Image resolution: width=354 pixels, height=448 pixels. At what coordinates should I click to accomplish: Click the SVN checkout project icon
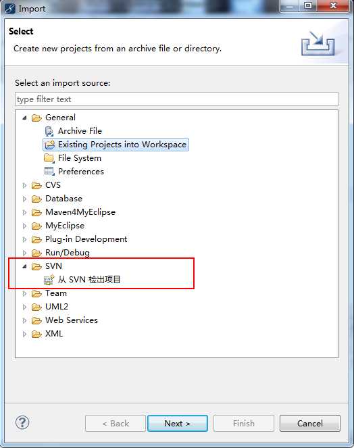click(49, 280)
